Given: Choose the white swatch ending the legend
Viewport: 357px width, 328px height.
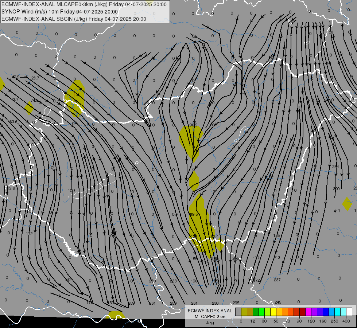Looking at the screenshot, I should tap(349, 312).
